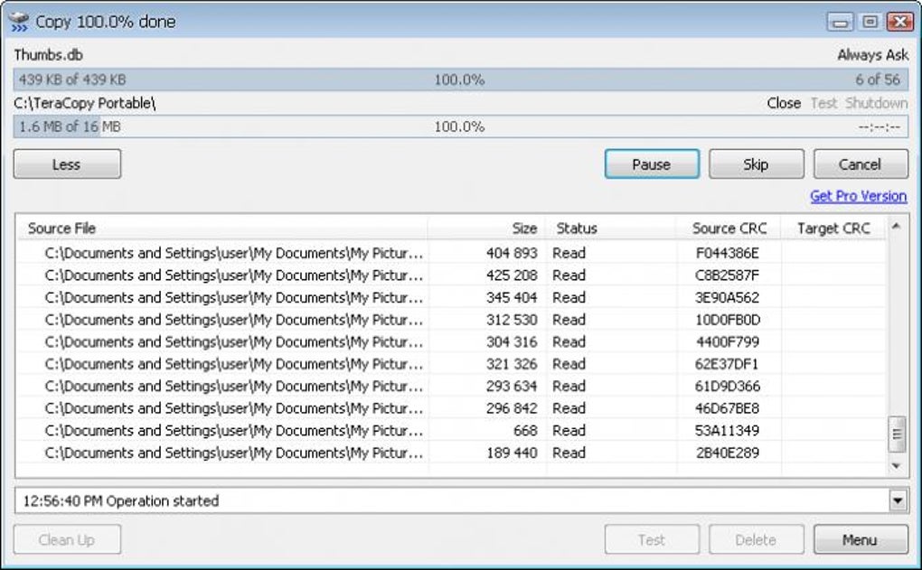This screenshot has width=922, height=570.
Task: Click the Read status for 404 893 row
Action: [x=569, y=253]
